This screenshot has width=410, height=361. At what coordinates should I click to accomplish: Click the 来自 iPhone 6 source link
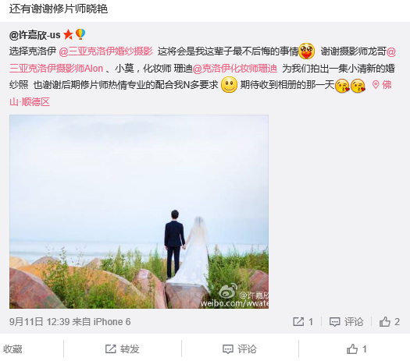[102, 322]
